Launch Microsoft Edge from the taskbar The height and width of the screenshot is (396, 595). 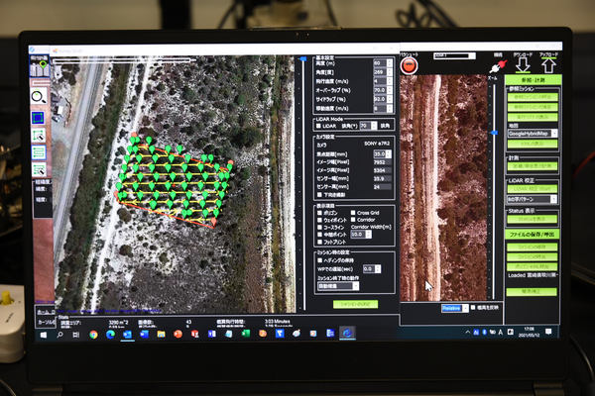point(110,335)
